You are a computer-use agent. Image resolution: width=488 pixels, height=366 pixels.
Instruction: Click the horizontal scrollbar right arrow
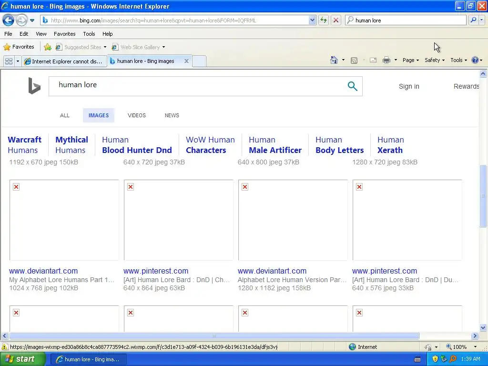[x=475, y=336]
